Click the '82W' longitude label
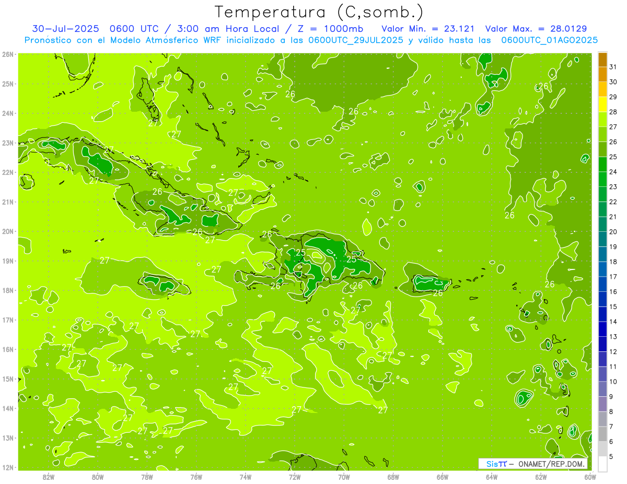627x484 pixels. (x=49, y=477)
